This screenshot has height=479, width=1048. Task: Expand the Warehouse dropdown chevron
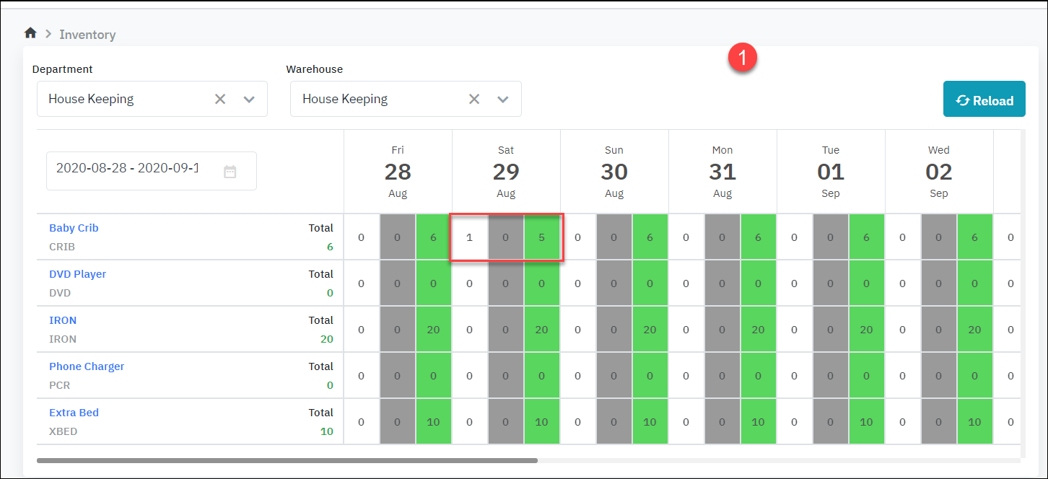pos(503,99)
